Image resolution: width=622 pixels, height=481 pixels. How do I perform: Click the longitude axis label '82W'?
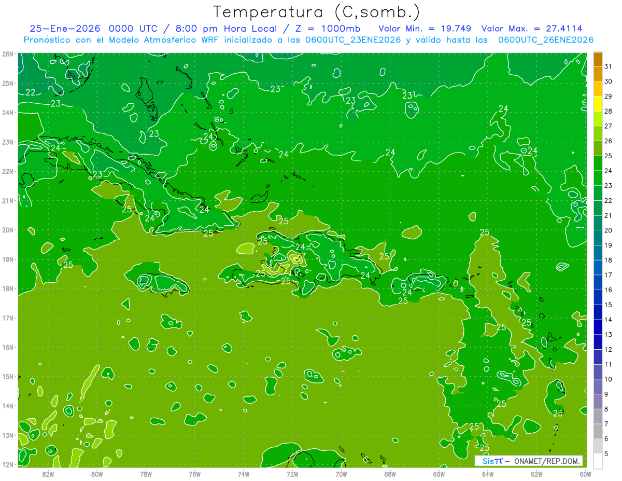[48, 474]
